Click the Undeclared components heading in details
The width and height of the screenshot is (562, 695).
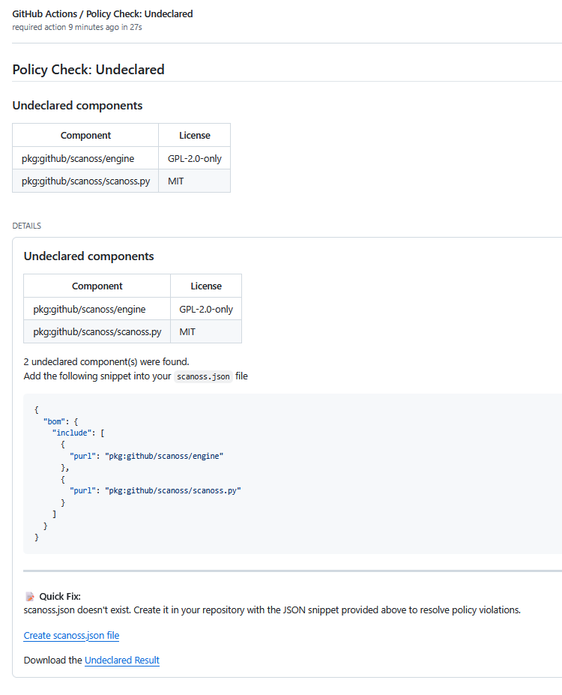click(88, 256)
